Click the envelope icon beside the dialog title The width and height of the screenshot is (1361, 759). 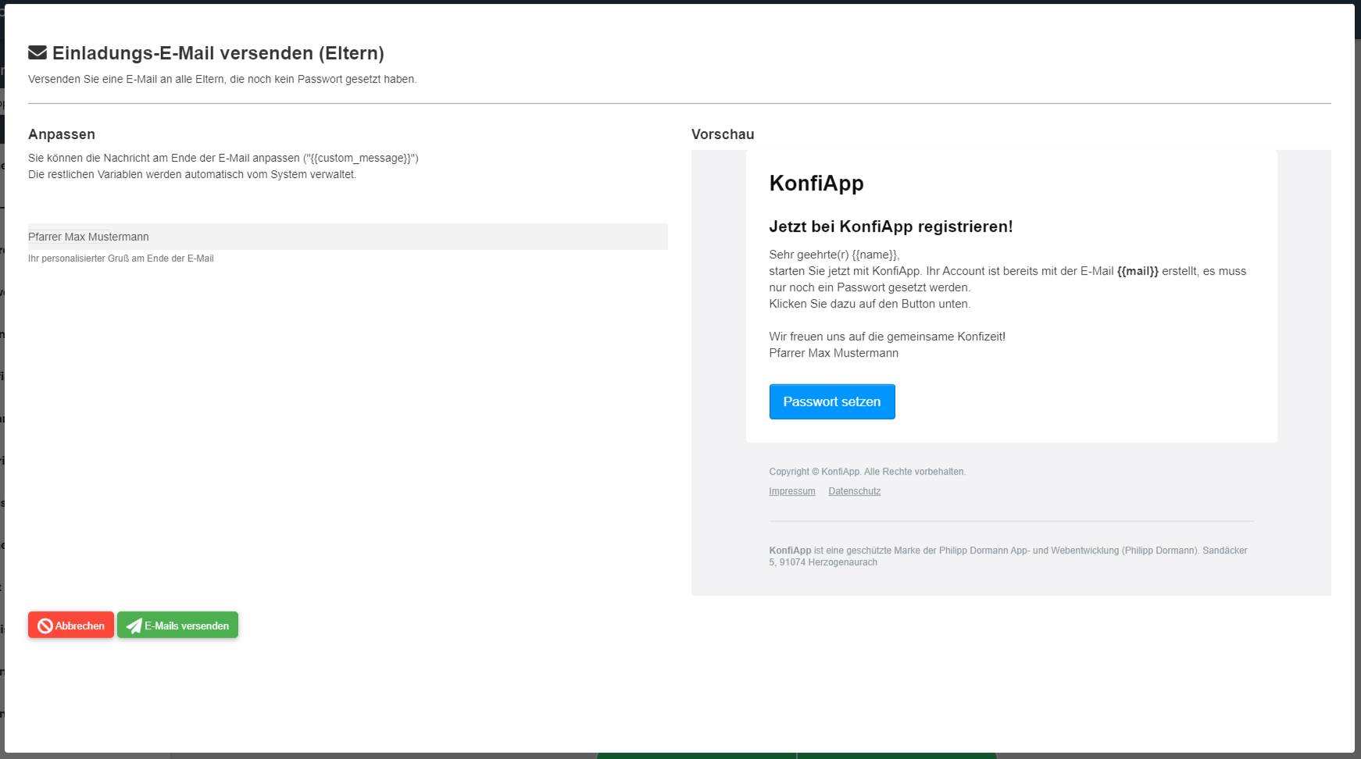click(x=38, y=53)
